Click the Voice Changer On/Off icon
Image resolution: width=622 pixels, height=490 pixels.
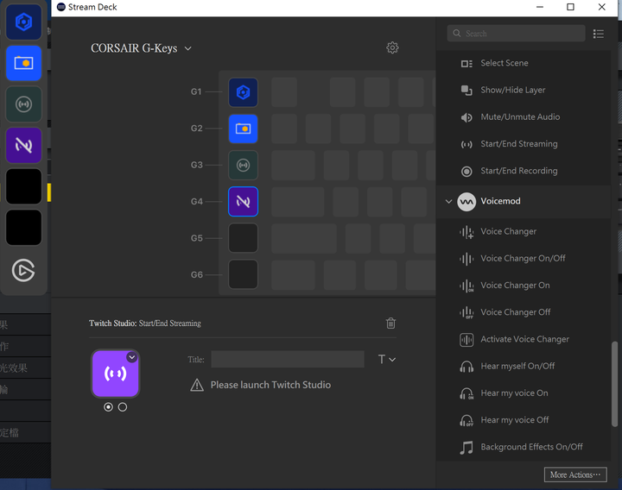point(466,259)
